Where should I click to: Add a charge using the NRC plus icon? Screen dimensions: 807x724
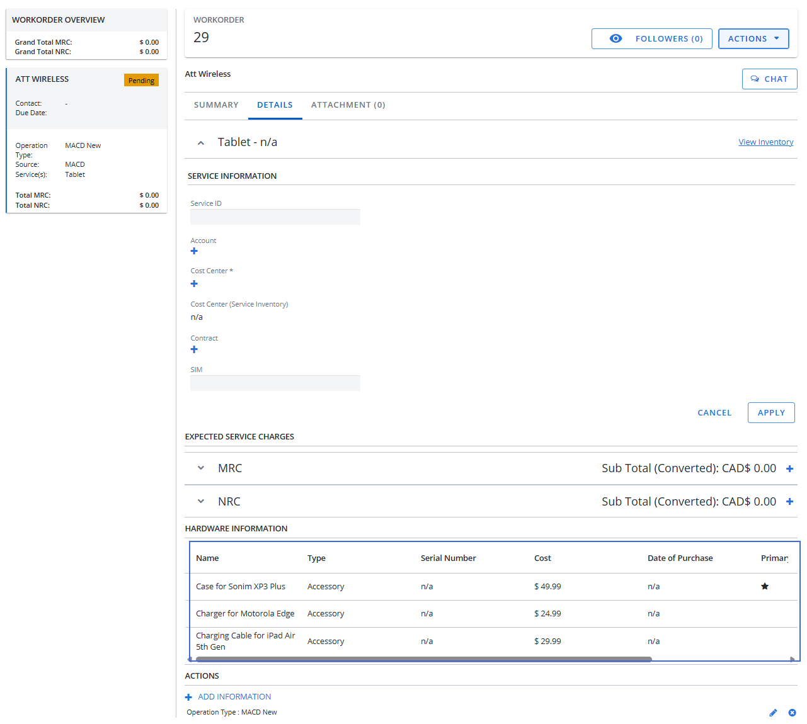click(789, 502)
